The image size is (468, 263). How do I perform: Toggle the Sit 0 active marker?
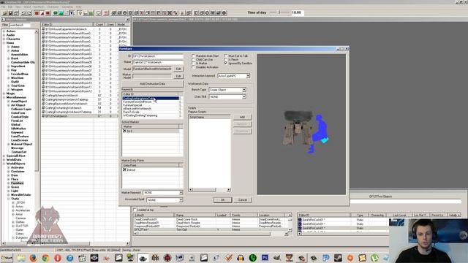(x=124, y=131)
